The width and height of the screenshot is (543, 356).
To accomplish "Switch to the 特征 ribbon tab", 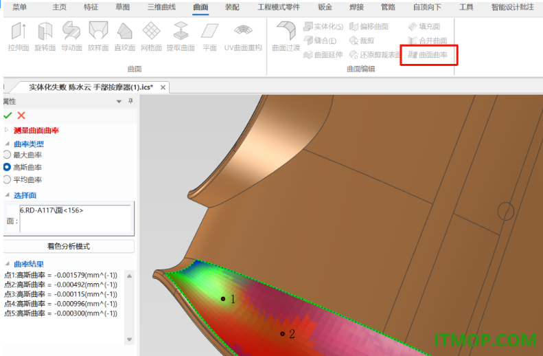I will (x=91, y=7).
